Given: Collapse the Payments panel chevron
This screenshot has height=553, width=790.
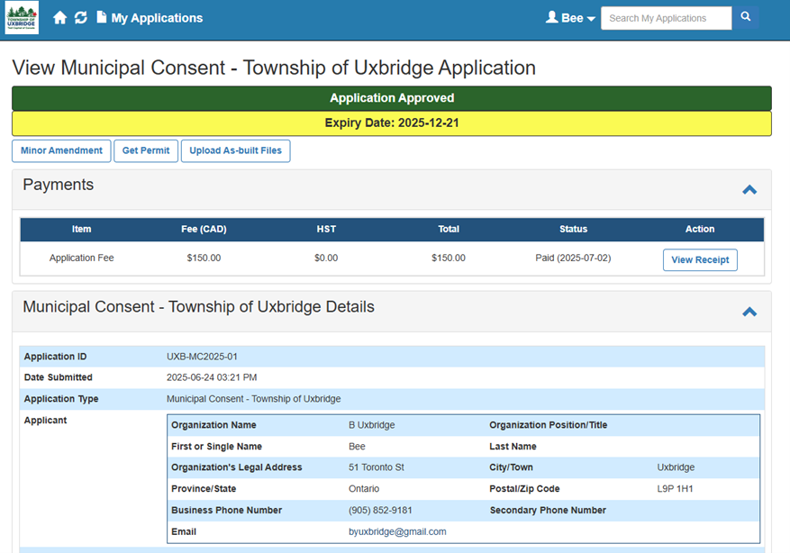Looking at the screenshot, I should coord(749,190).
